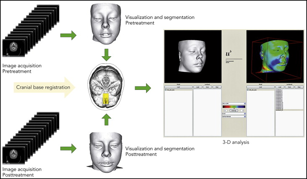Click the Load button under left Model panel
The image size is (307, 179).
(x=178, y=87)
